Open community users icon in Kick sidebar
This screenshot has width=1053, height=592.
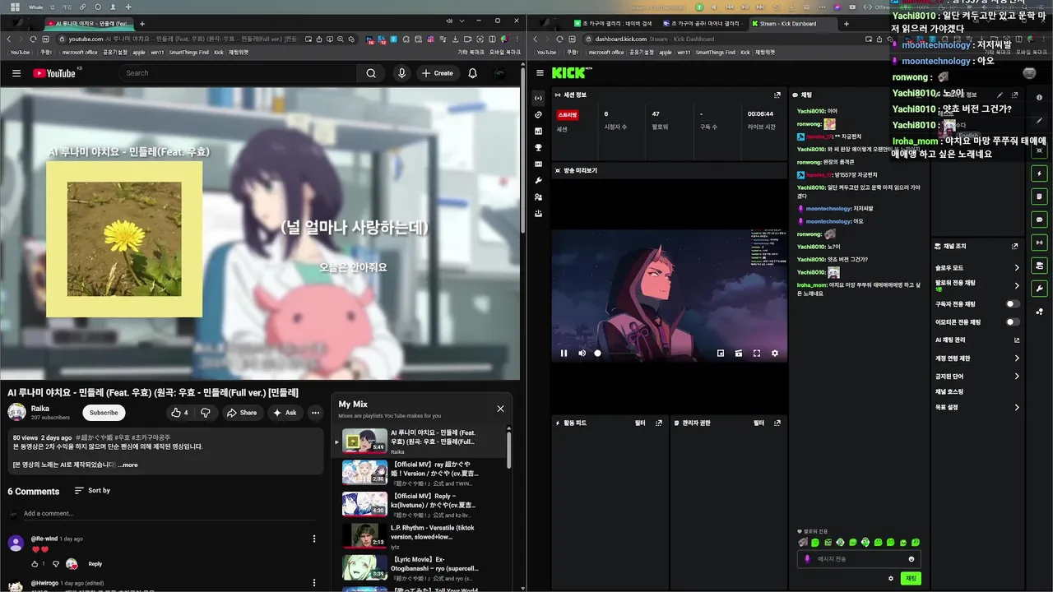tap(538, 197)
